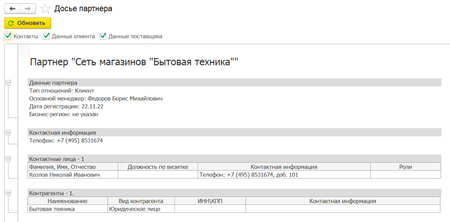Select the Основной менеджер line
Viewport: 450px width, 222px height.
(x=96, y=98)
